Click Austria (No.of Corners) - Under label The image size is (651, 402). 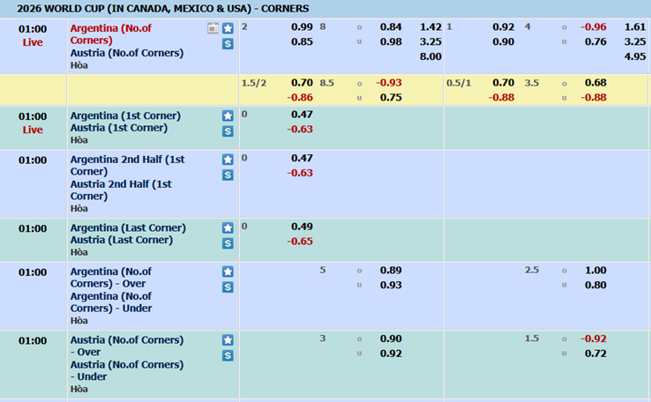click(127, 371)
